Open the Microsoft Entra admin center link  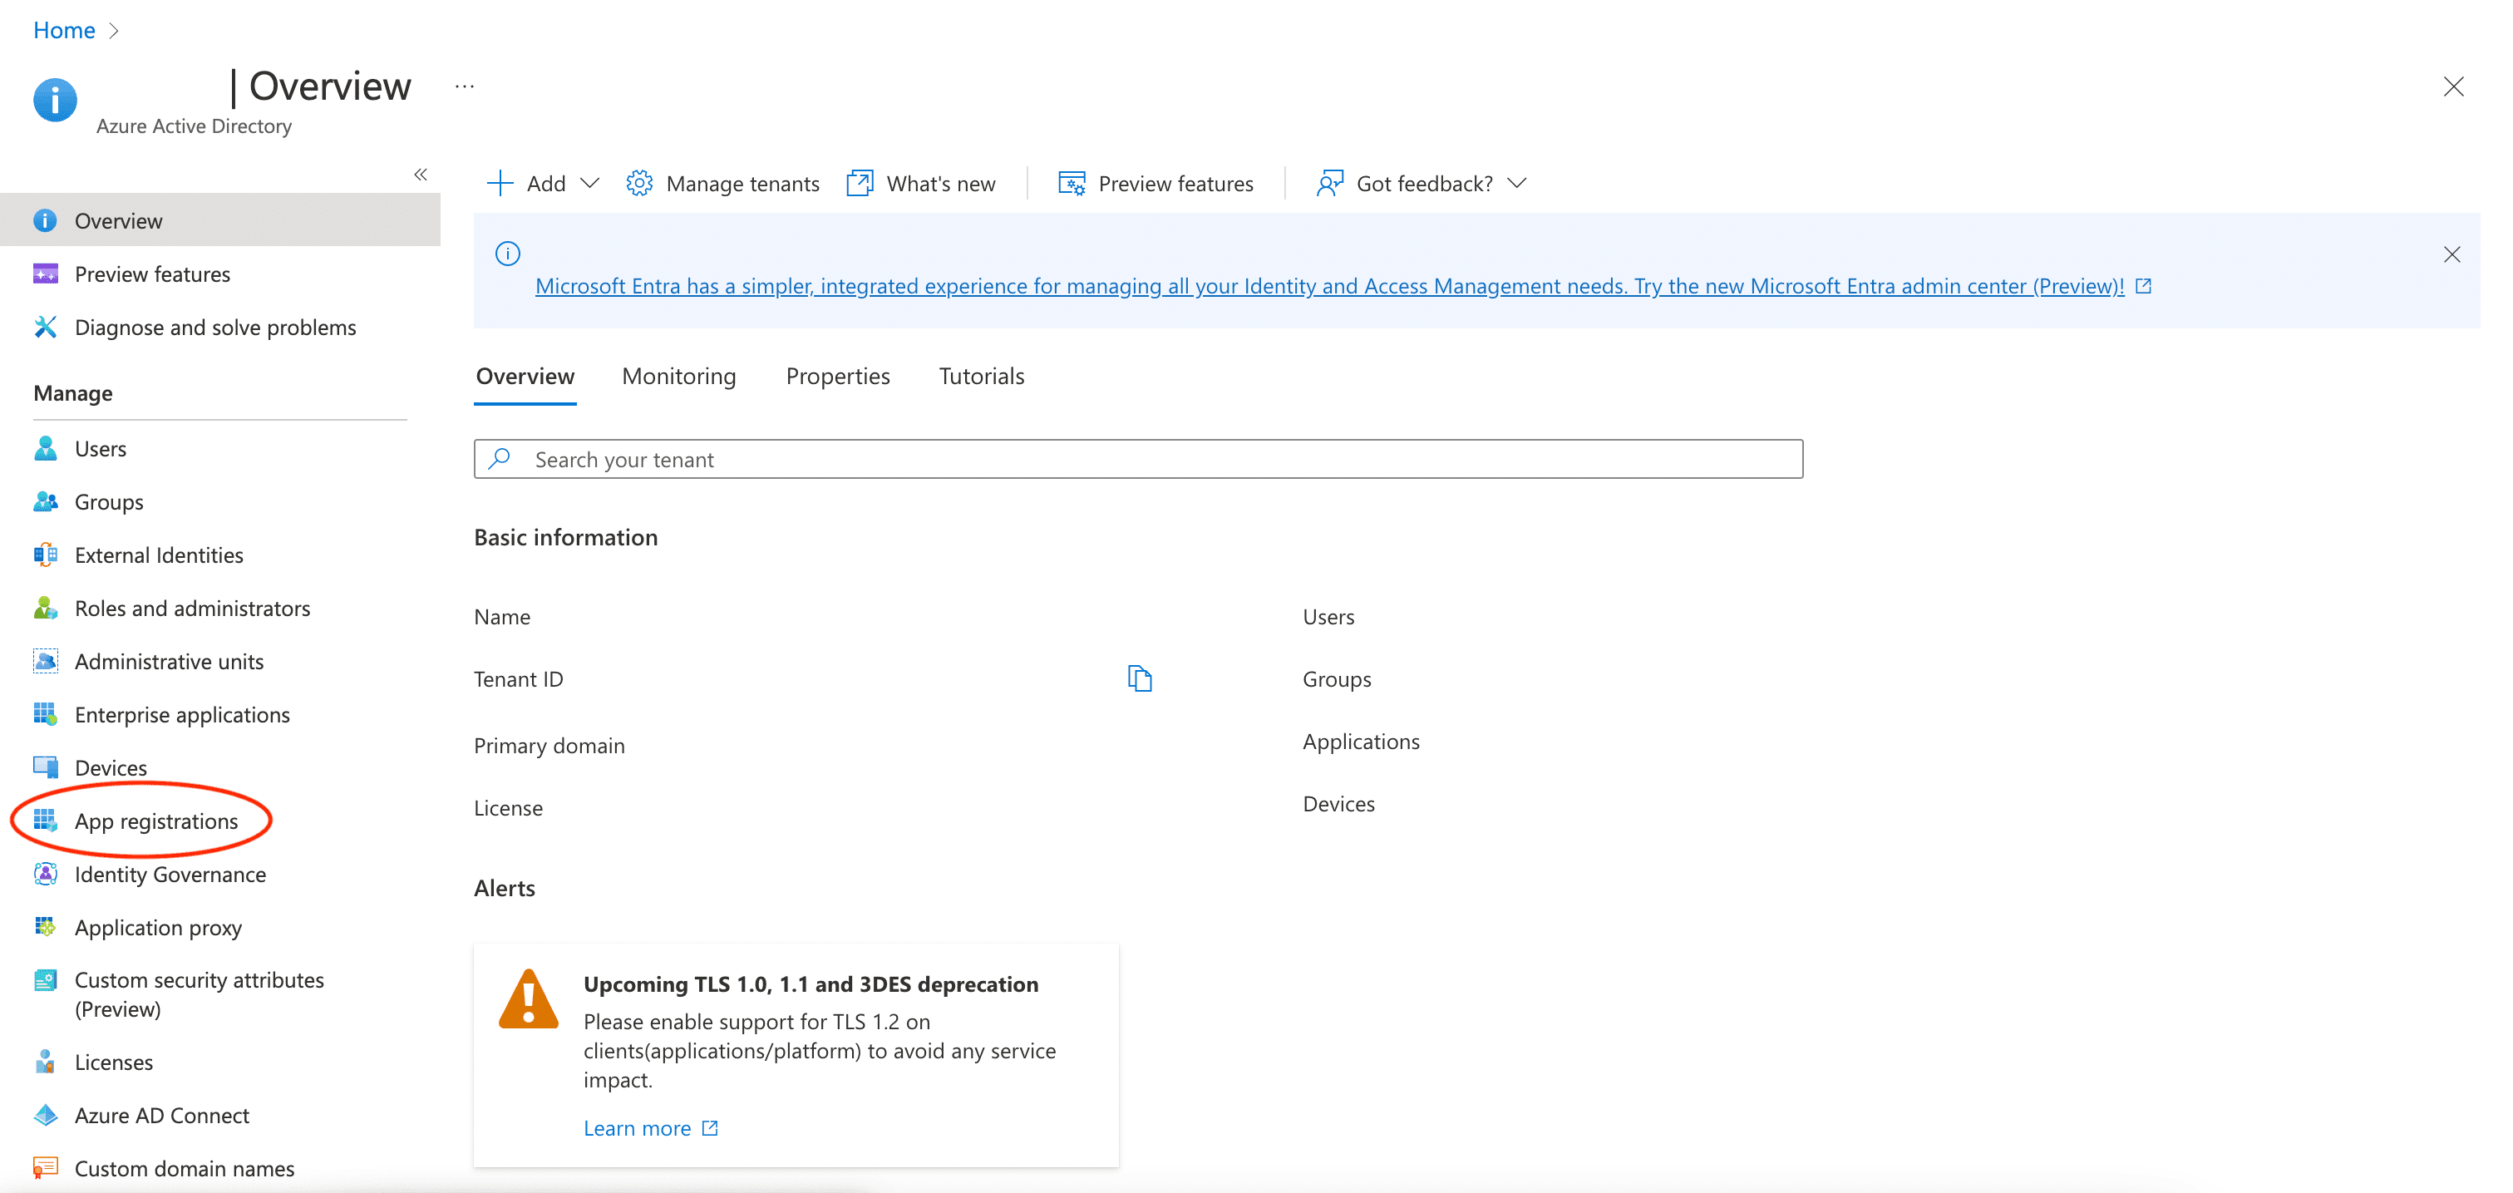(x=1328, y=286)
